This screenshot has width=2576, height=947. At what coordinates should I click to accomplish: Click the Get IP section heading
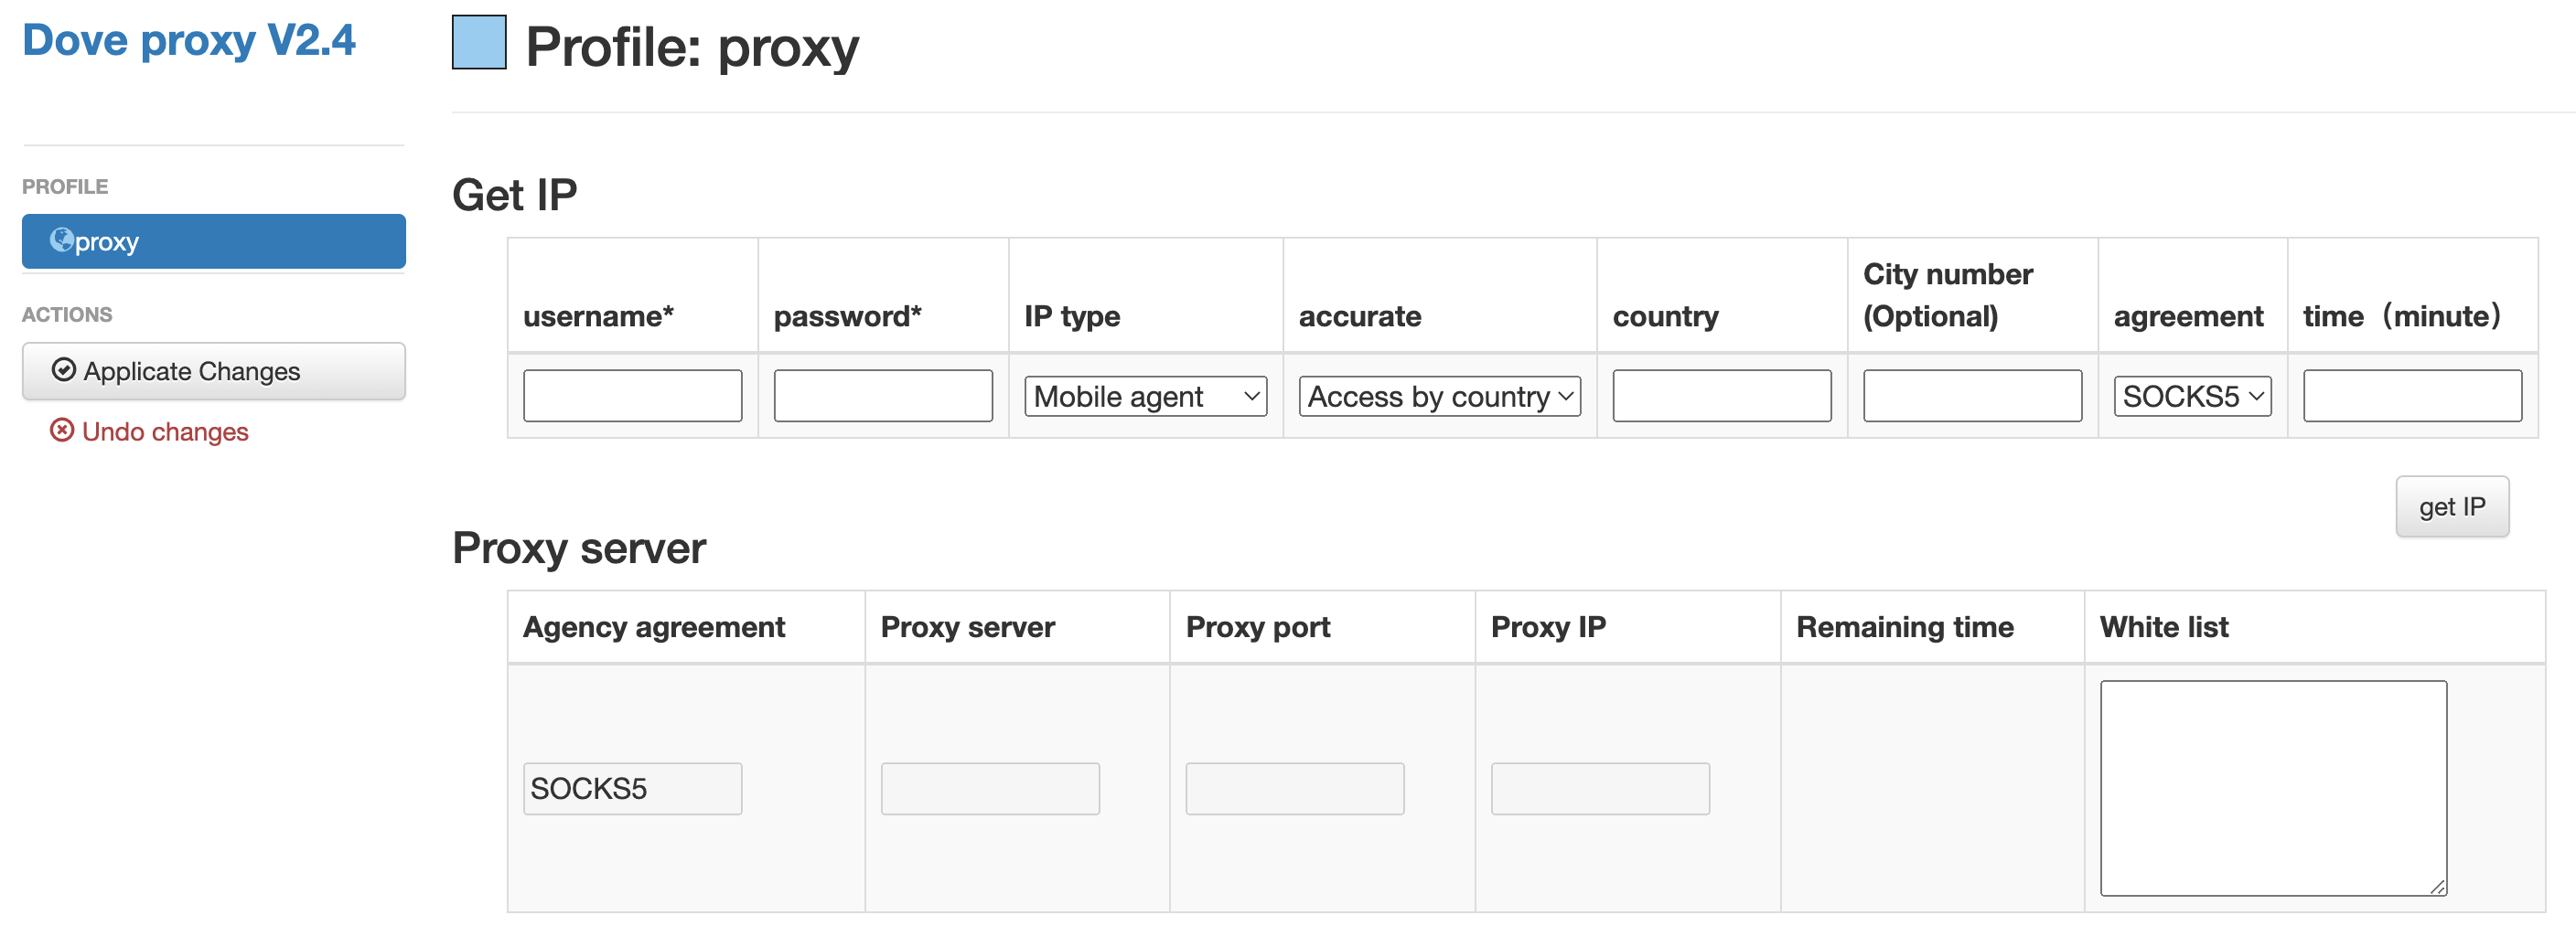515,196
